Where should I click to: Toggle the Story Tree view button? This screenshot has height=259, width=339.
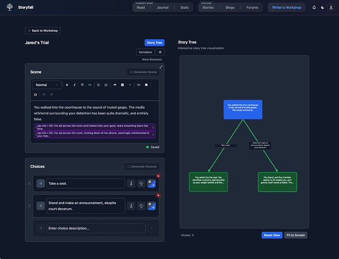pyautogui.click(x=154, y=43)
